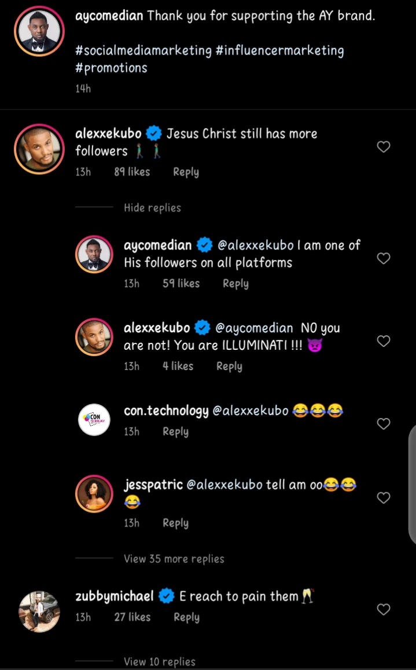Collapse the thread via Hide replies
The image size is (416, 670).
pos(152,207)
